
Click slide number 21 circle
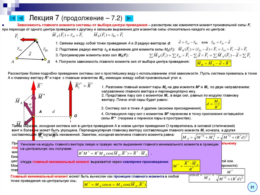pyautogui.click(x=252, y=187)
